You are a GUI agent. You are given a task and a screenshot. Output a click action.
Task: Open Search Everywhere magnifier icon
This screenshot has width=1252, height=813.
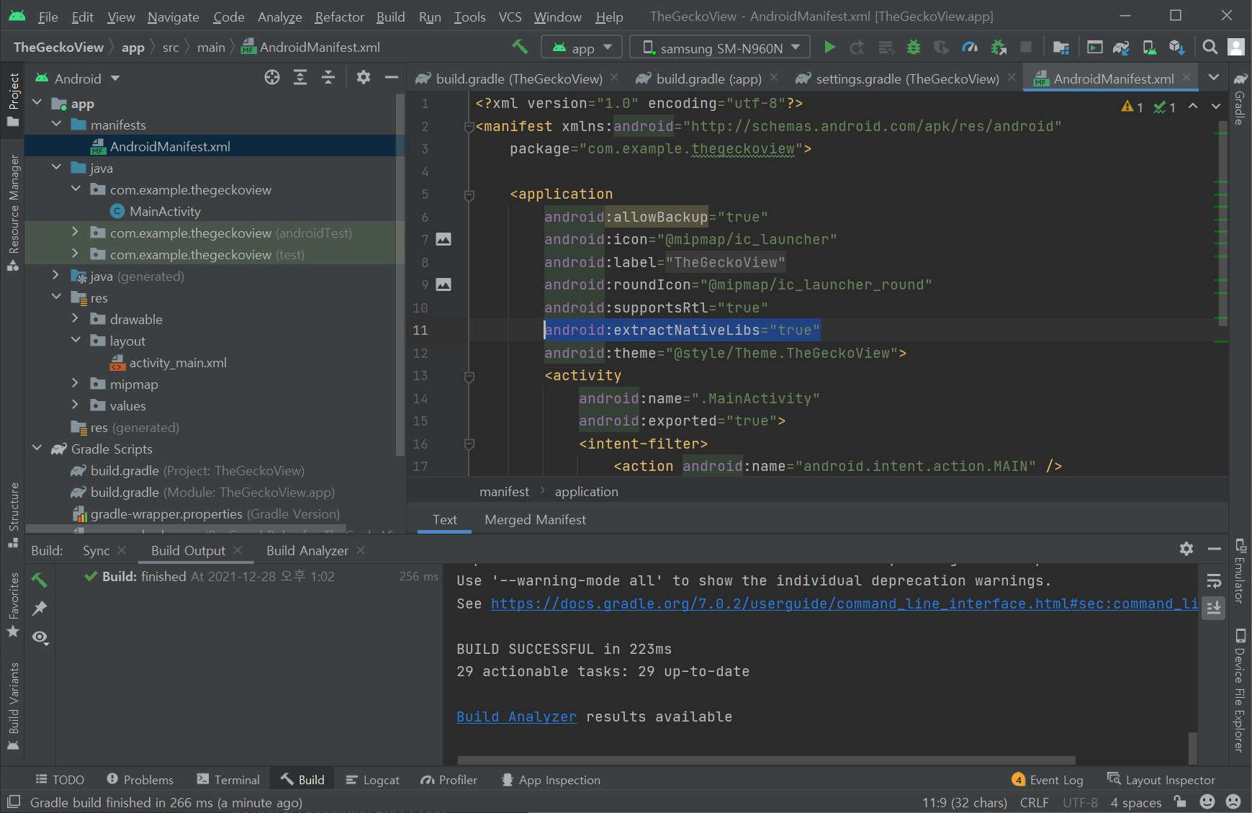click(1210, 48)
